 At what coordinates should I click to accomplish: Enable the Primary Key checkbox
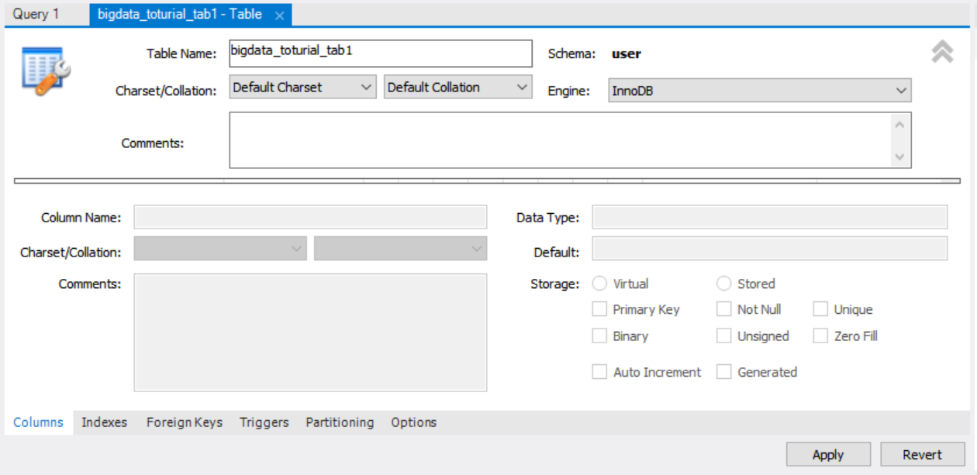599,309
